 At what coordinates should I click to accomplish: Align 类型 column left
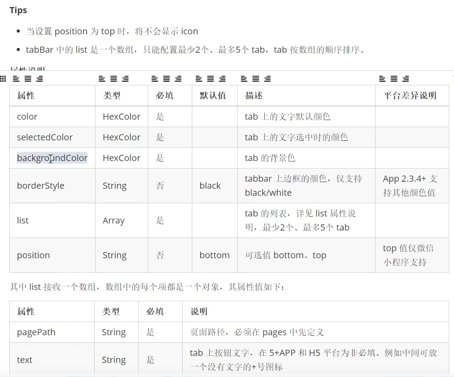pos(102,79)
